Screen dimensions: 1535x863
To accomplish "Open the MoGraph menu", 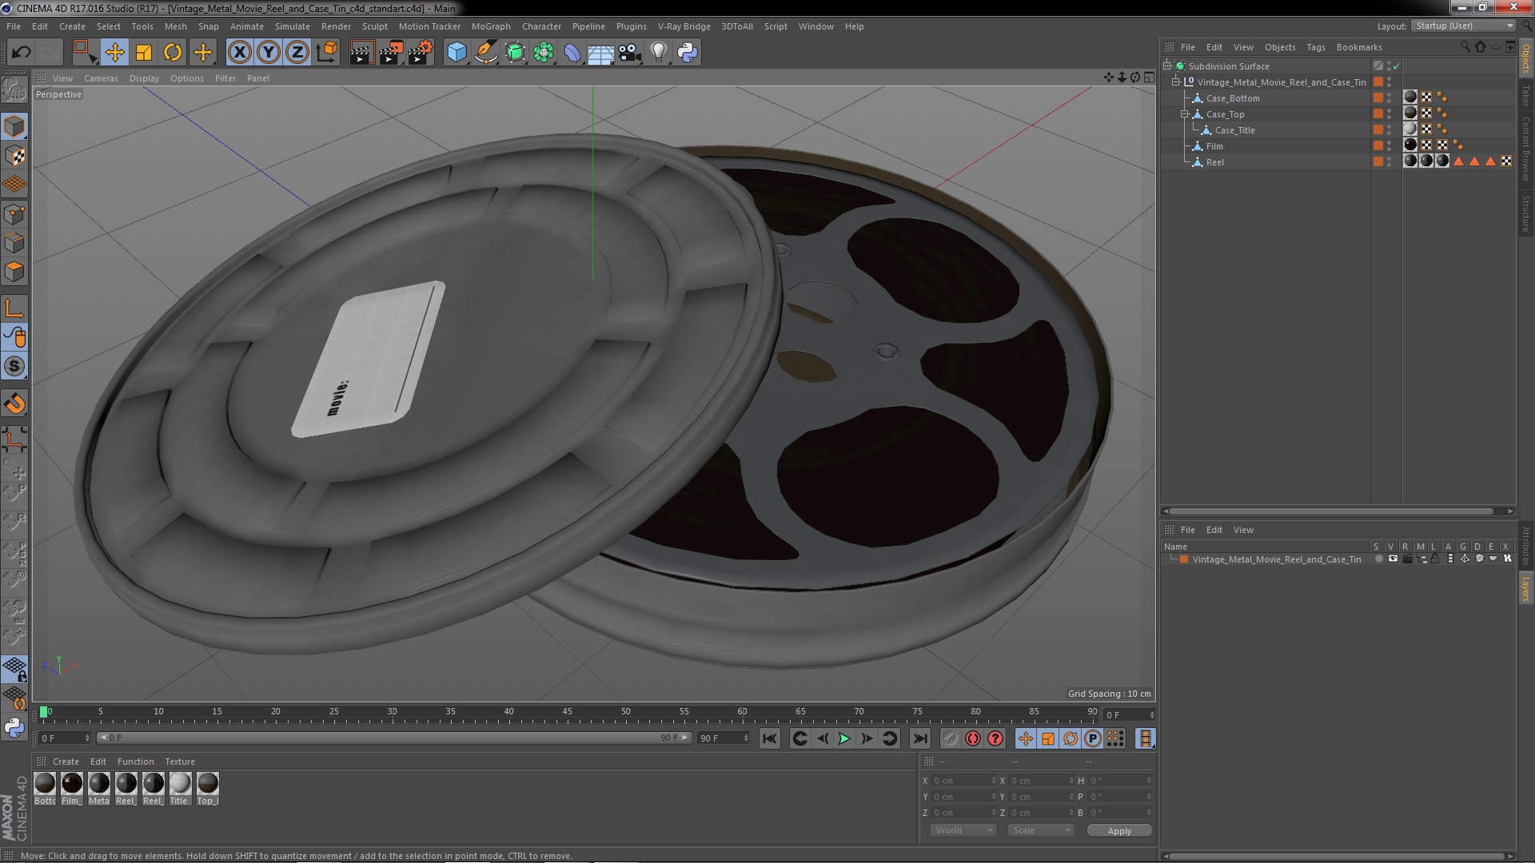I will (491, 26).
